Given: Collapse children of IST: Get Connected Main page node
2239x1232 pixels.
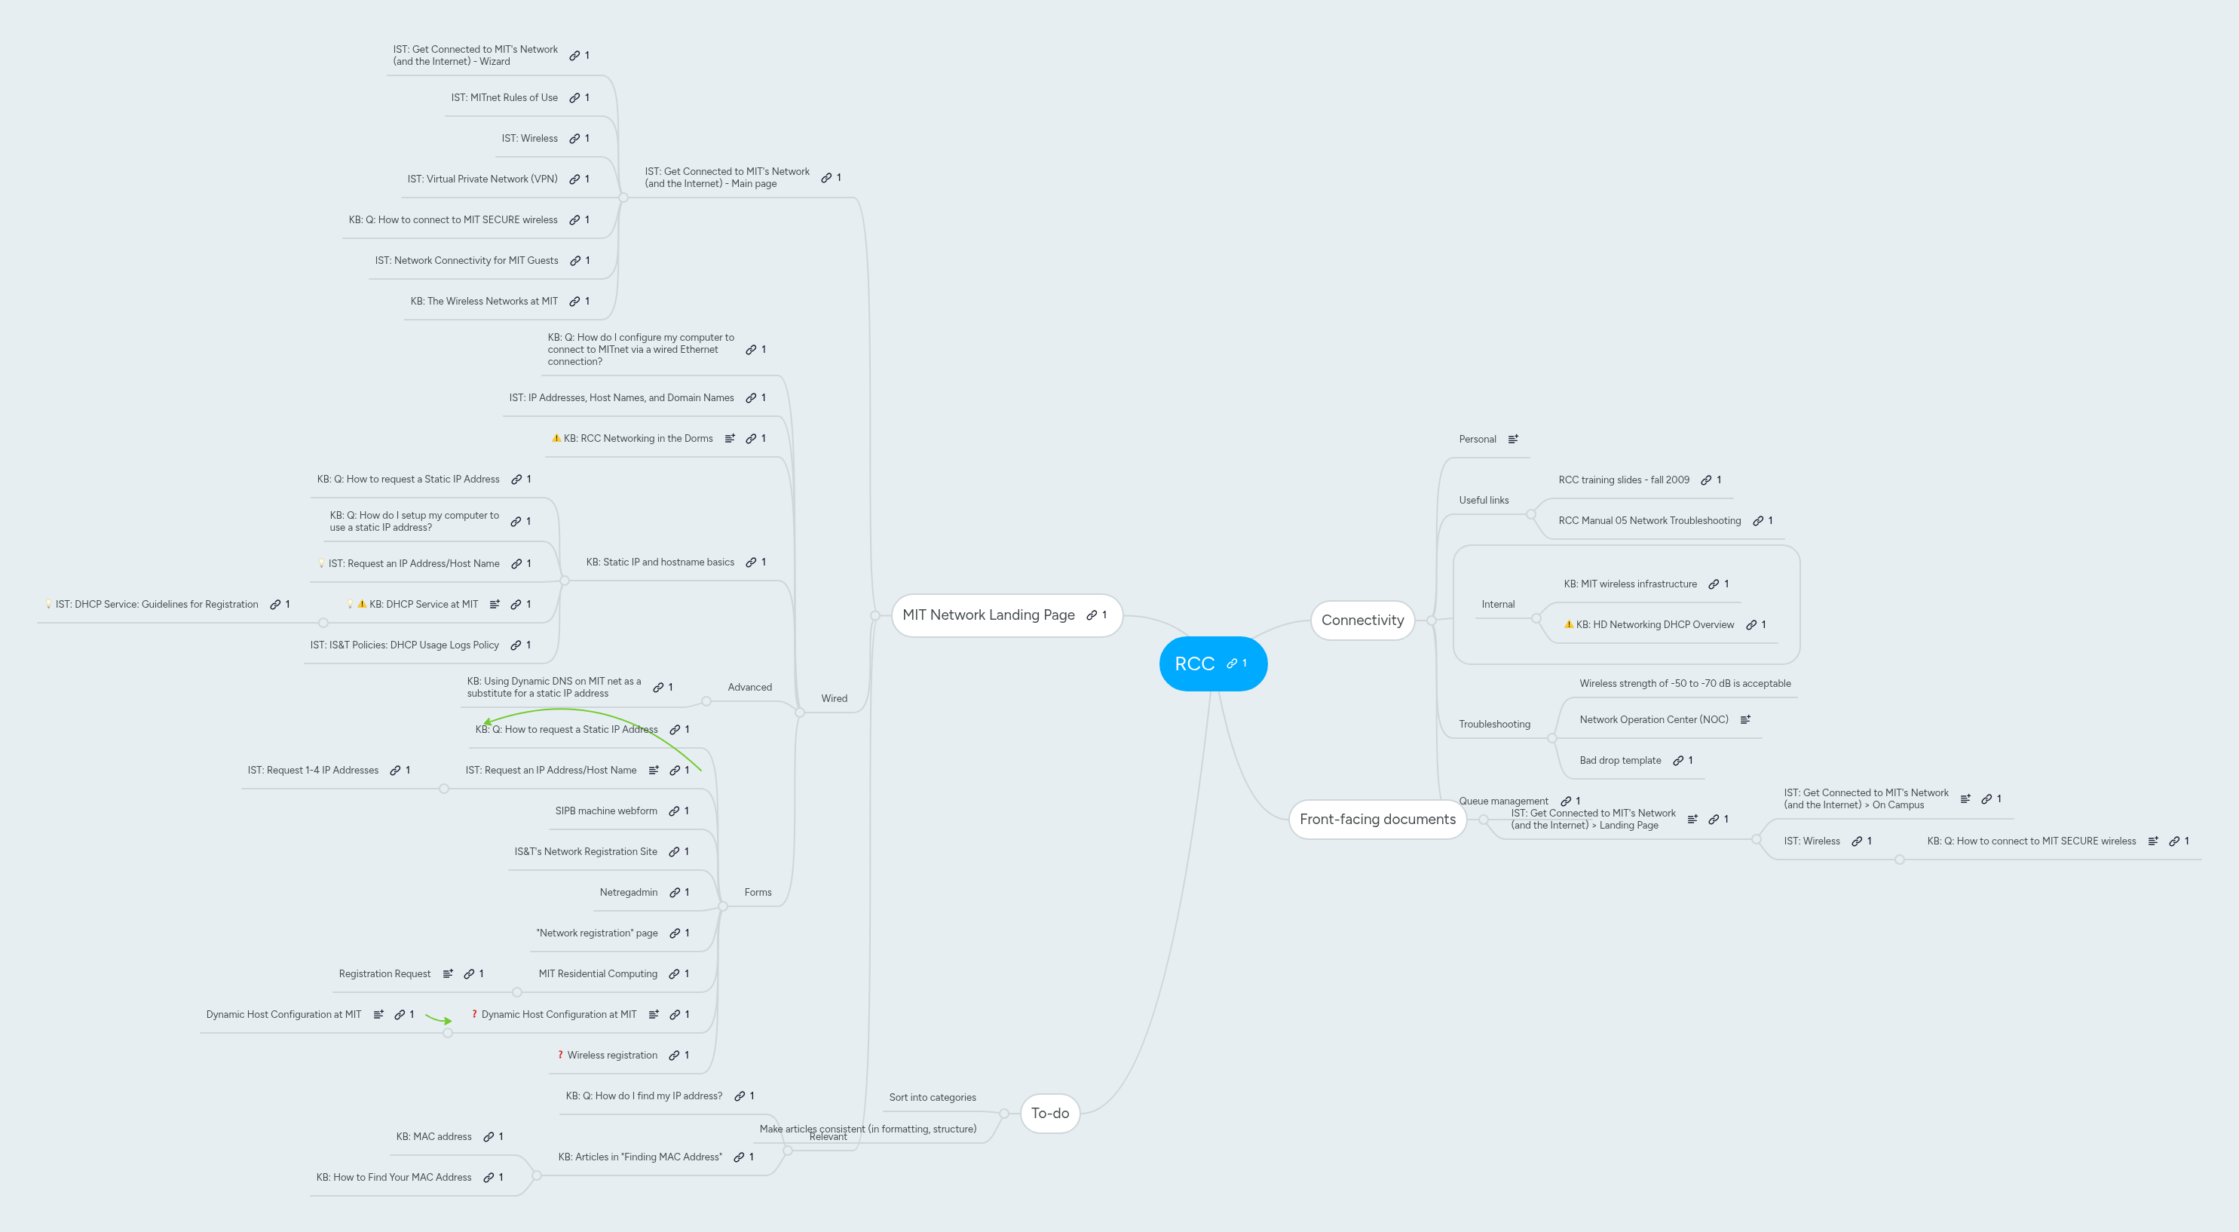Looking at the screenshot, I should (623, 198).
